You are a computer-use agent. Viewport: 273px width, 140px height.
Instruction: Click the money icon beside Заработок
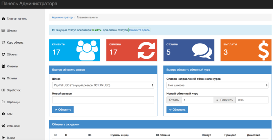[3, 90]
